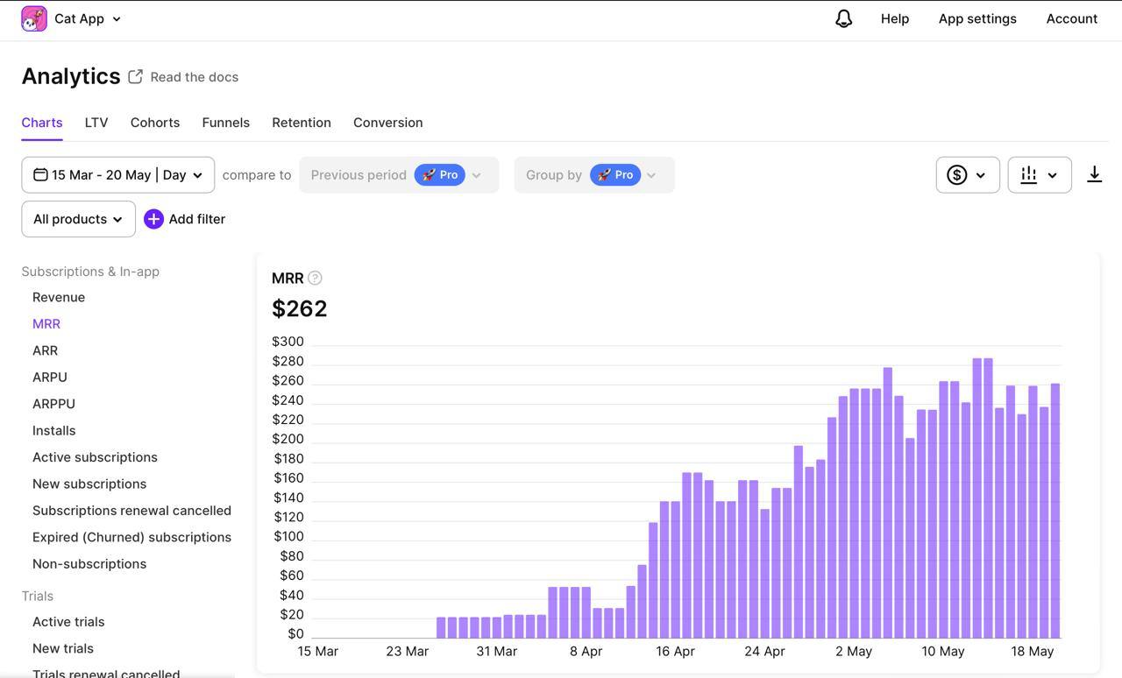Image resolution: width=1122 pixels, height=678 pixels.
Task: Click the external link icon beside Analytics
Action: tap(135, 77)
